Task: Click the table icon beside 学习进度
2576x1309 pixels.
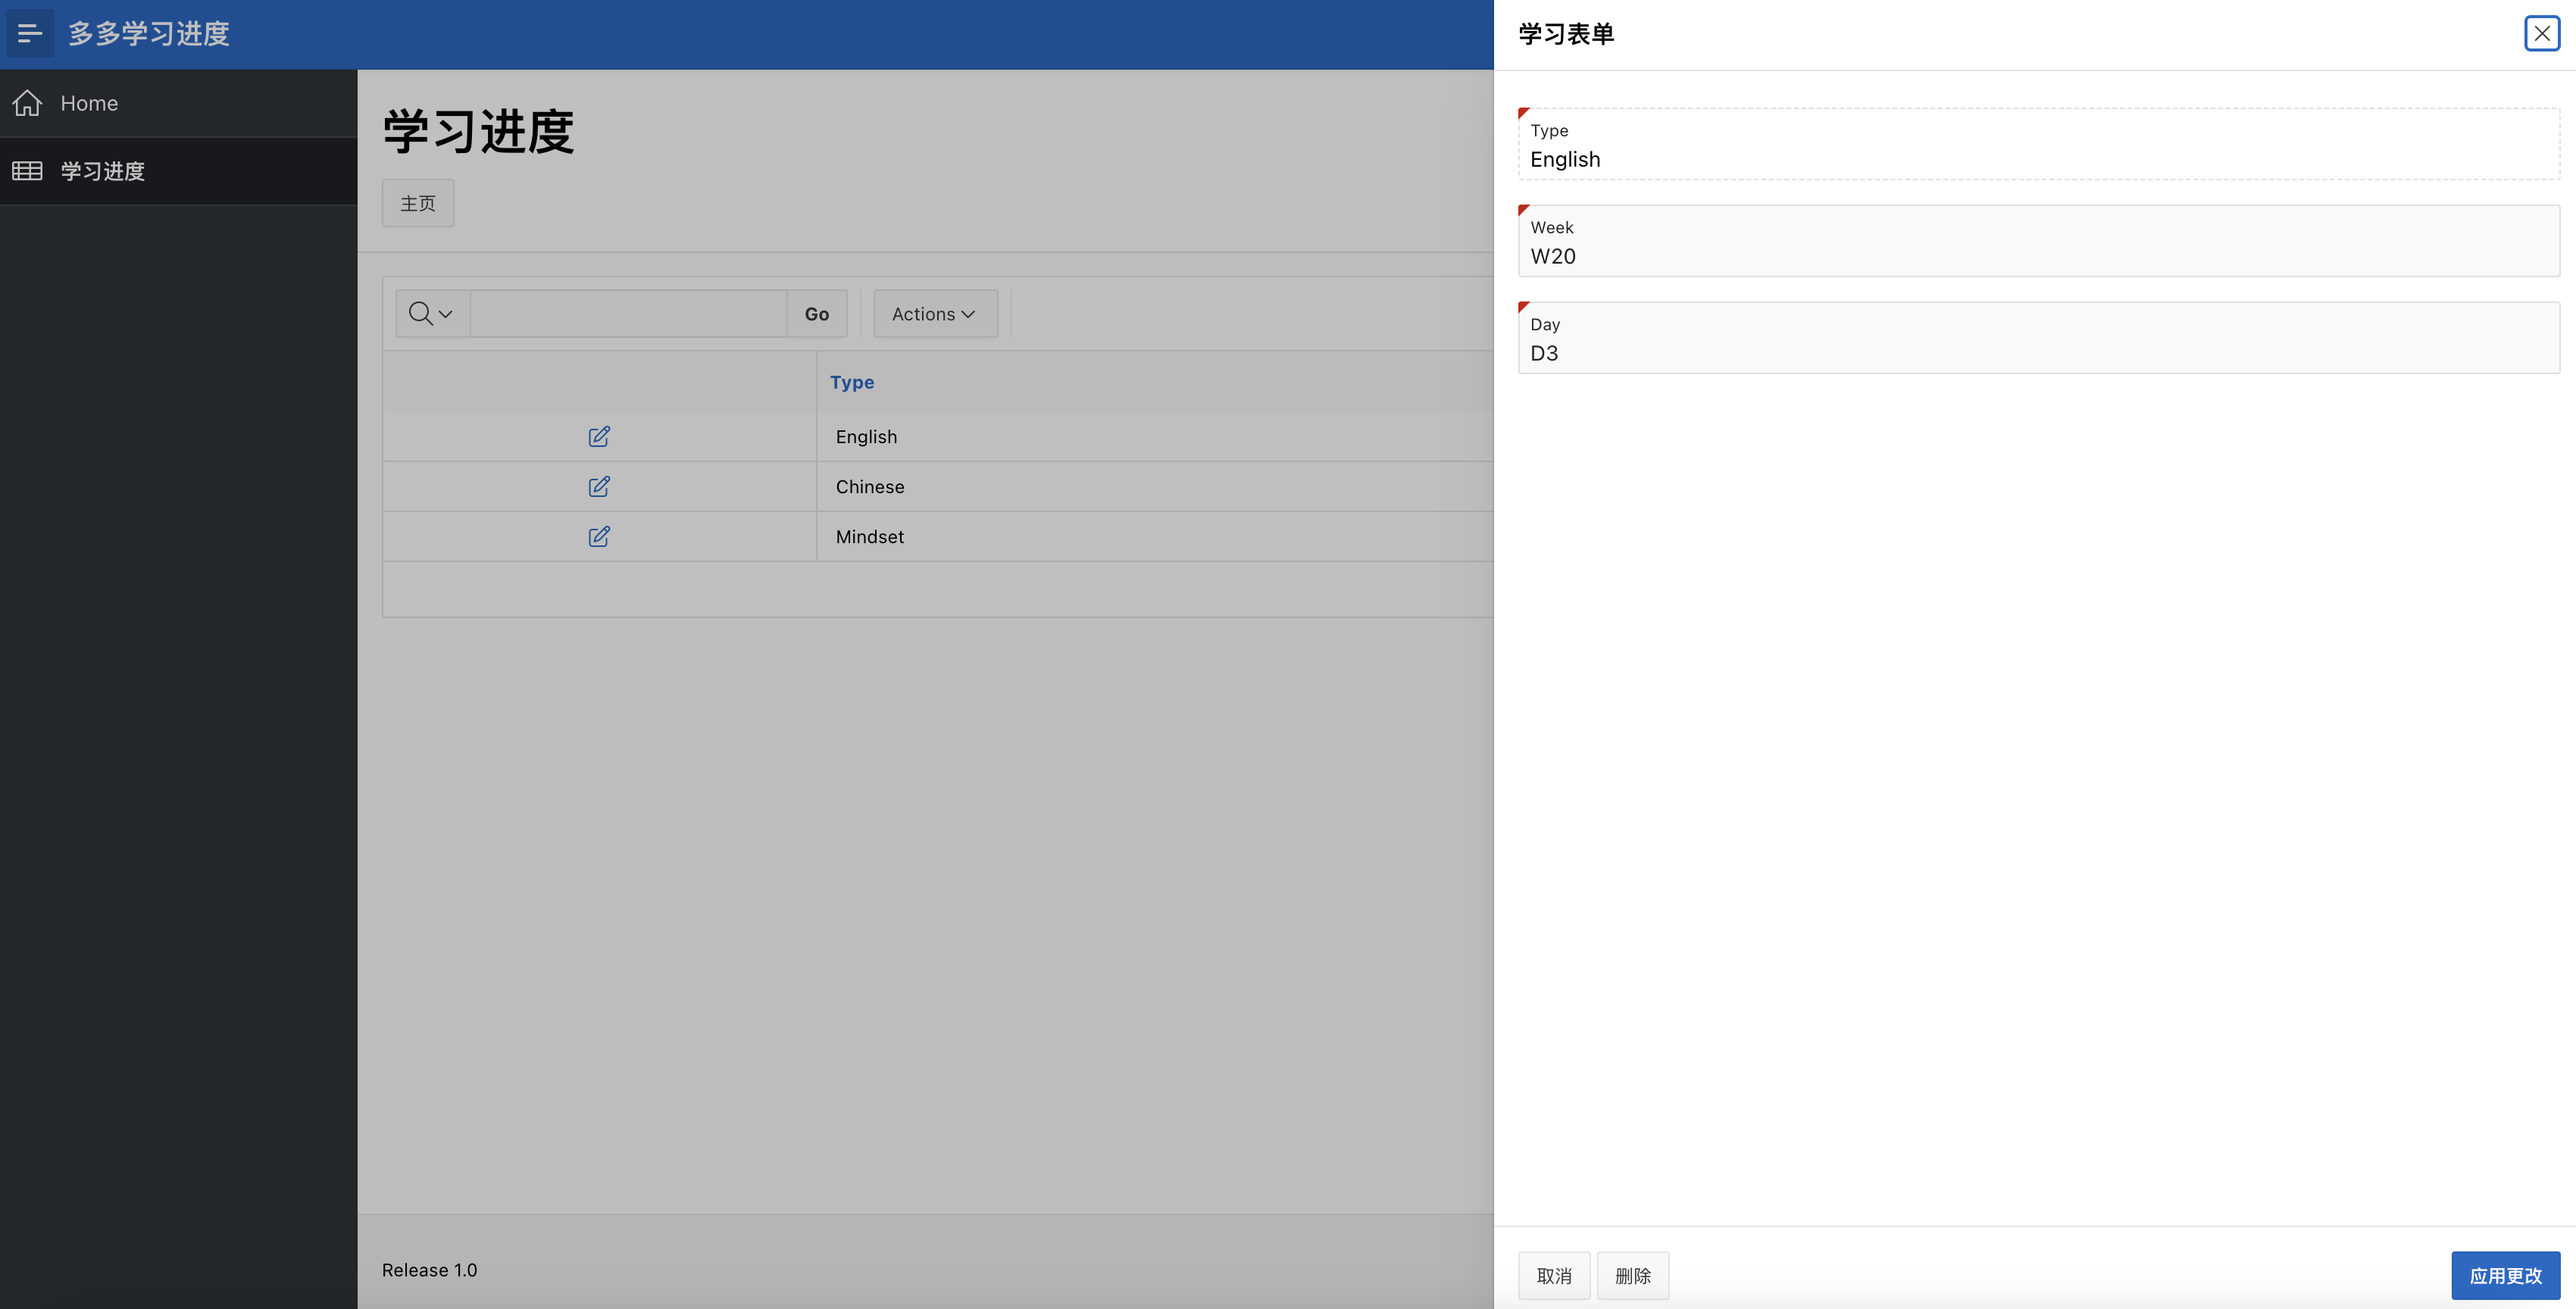Action: tap(27, 171)
